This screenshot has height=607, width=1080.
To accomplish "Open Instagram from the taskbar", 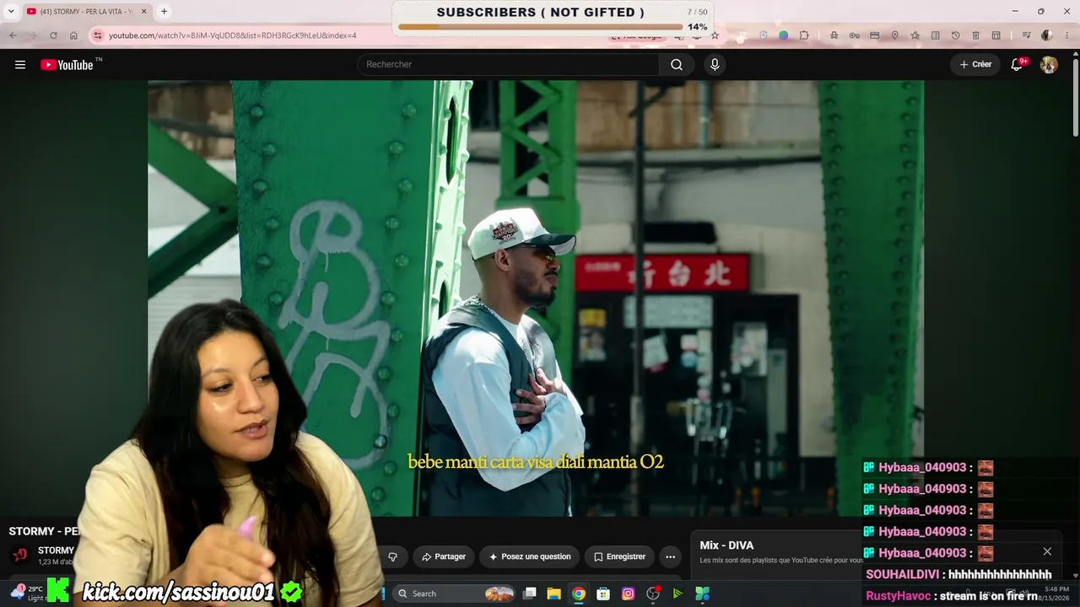I will 628,594.
